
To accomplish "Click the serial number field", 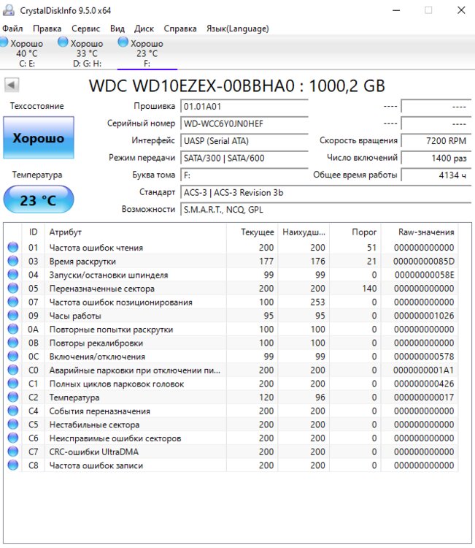I will 244,123.
